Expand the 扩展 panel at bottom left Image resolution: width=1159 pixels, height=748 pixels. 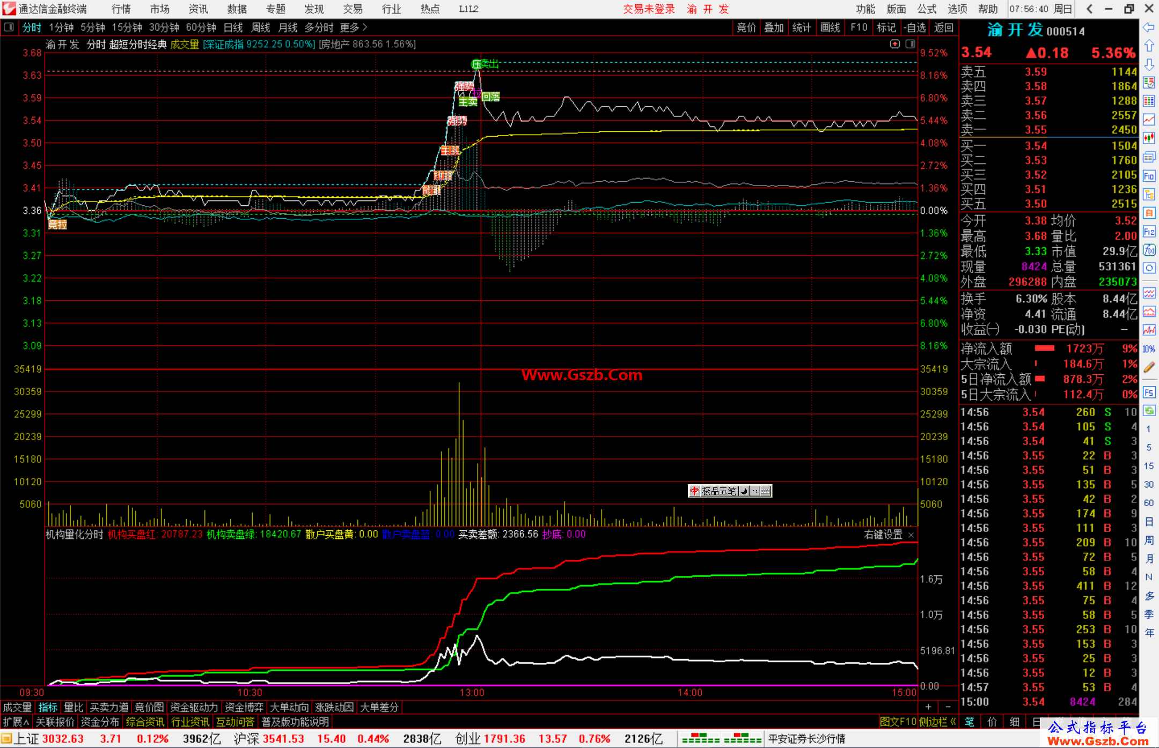pos(17,722)
